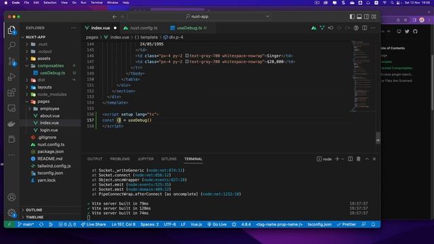The height and width of the screenshot is (244, 434).
Task: Switch to the index.vue tab
Action: point(100,28)
